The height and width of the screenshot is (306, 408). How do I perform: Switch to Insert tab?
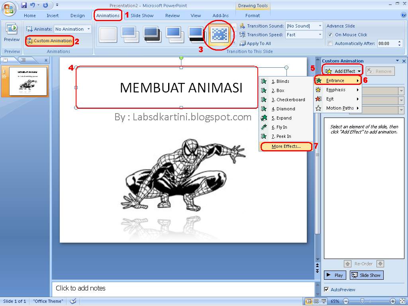point(53,16)
